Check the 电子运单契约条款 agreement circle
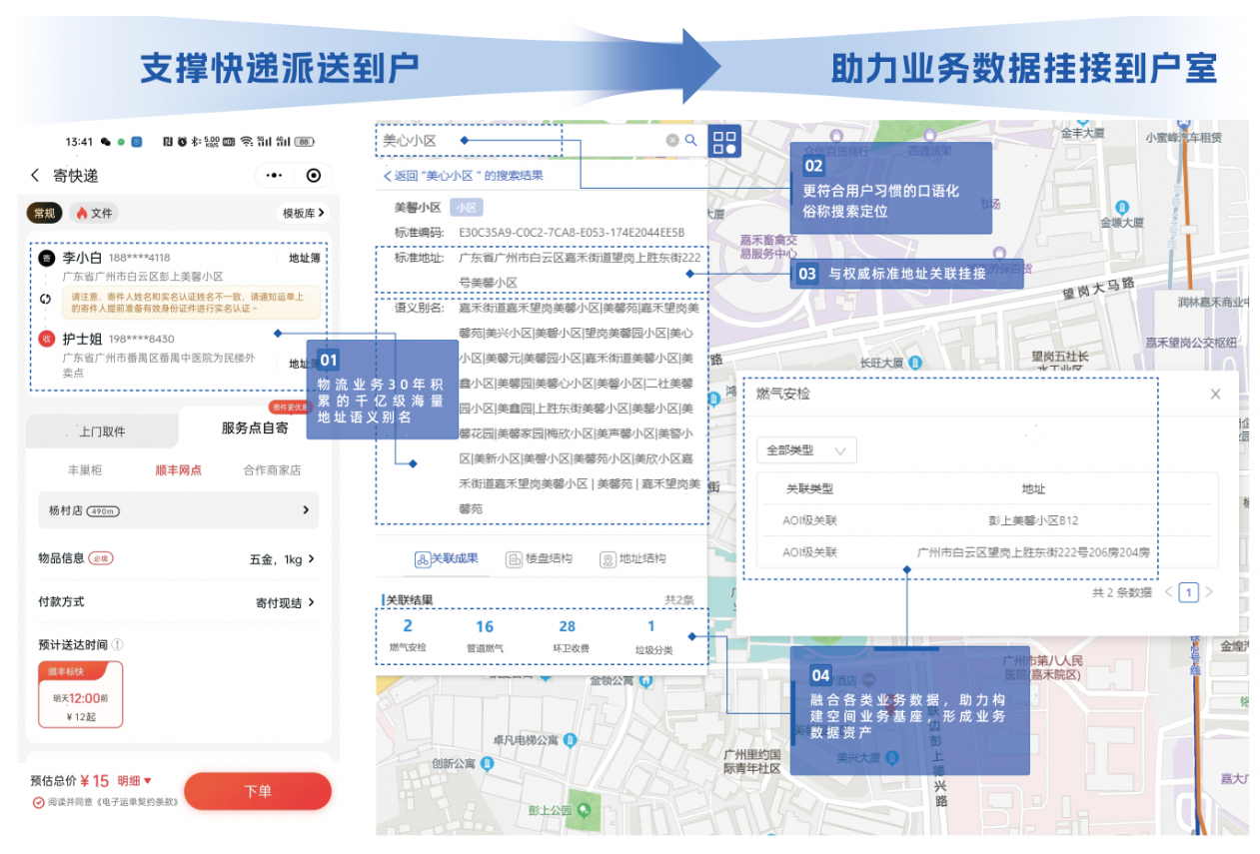The width and height of the screenshot is (1260, 854). [38, 802]
